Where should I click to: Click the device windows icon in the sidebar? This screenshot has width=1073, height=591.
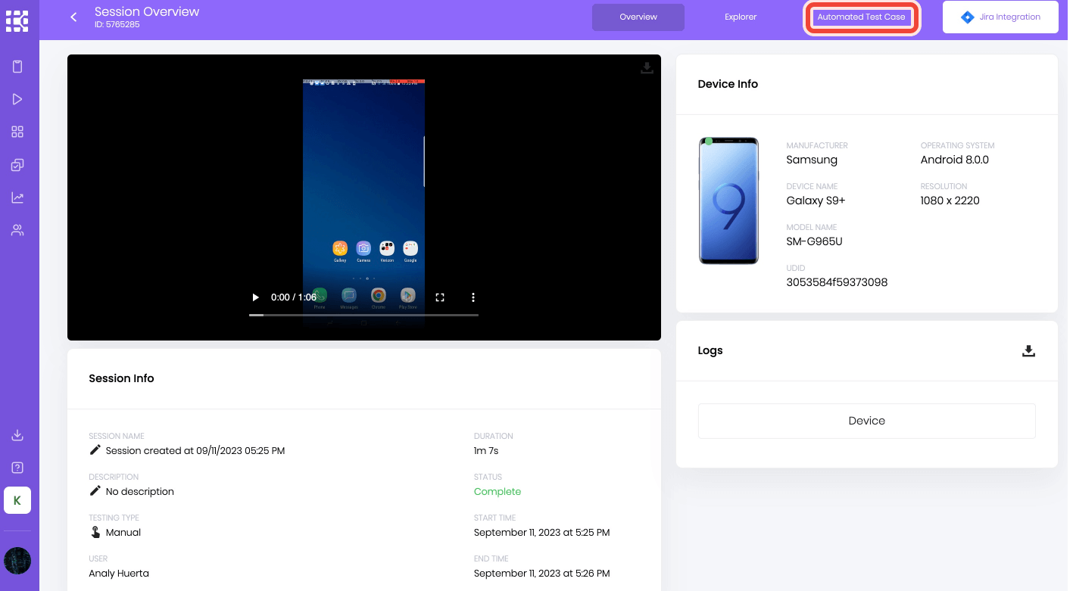point(17,164)
